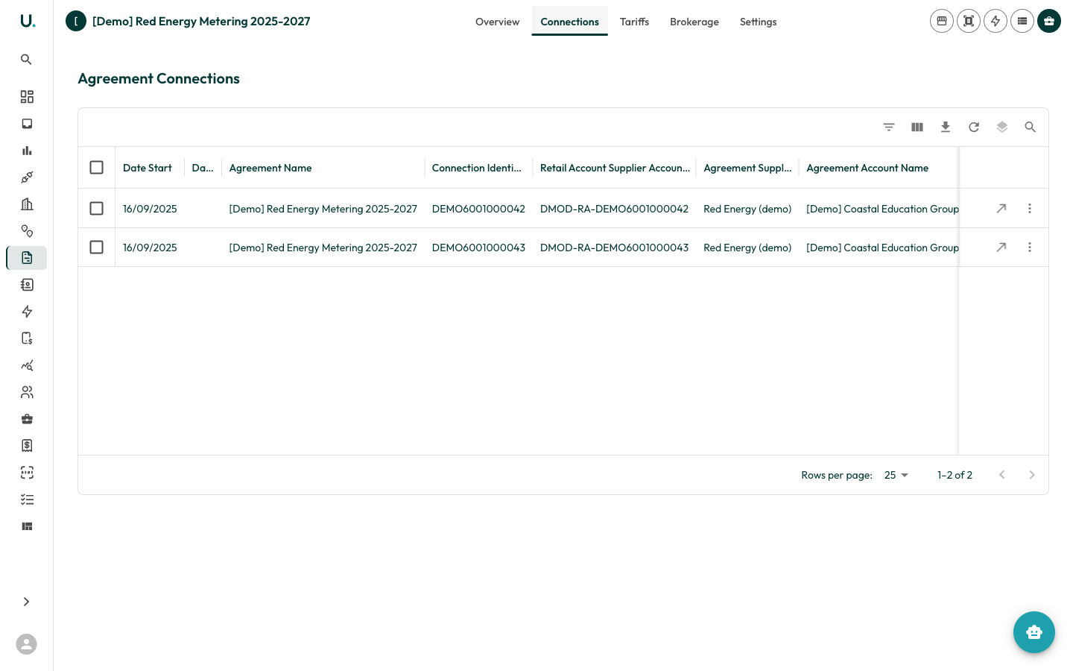
Task: Open the trend analysis magnifier icon in sidebar
Action: tap(27, 365)
